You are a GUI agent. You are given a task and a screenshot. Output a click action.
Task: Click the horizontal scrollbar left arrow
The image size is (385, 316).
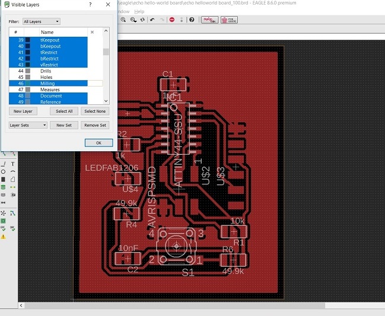pos(21,305)
